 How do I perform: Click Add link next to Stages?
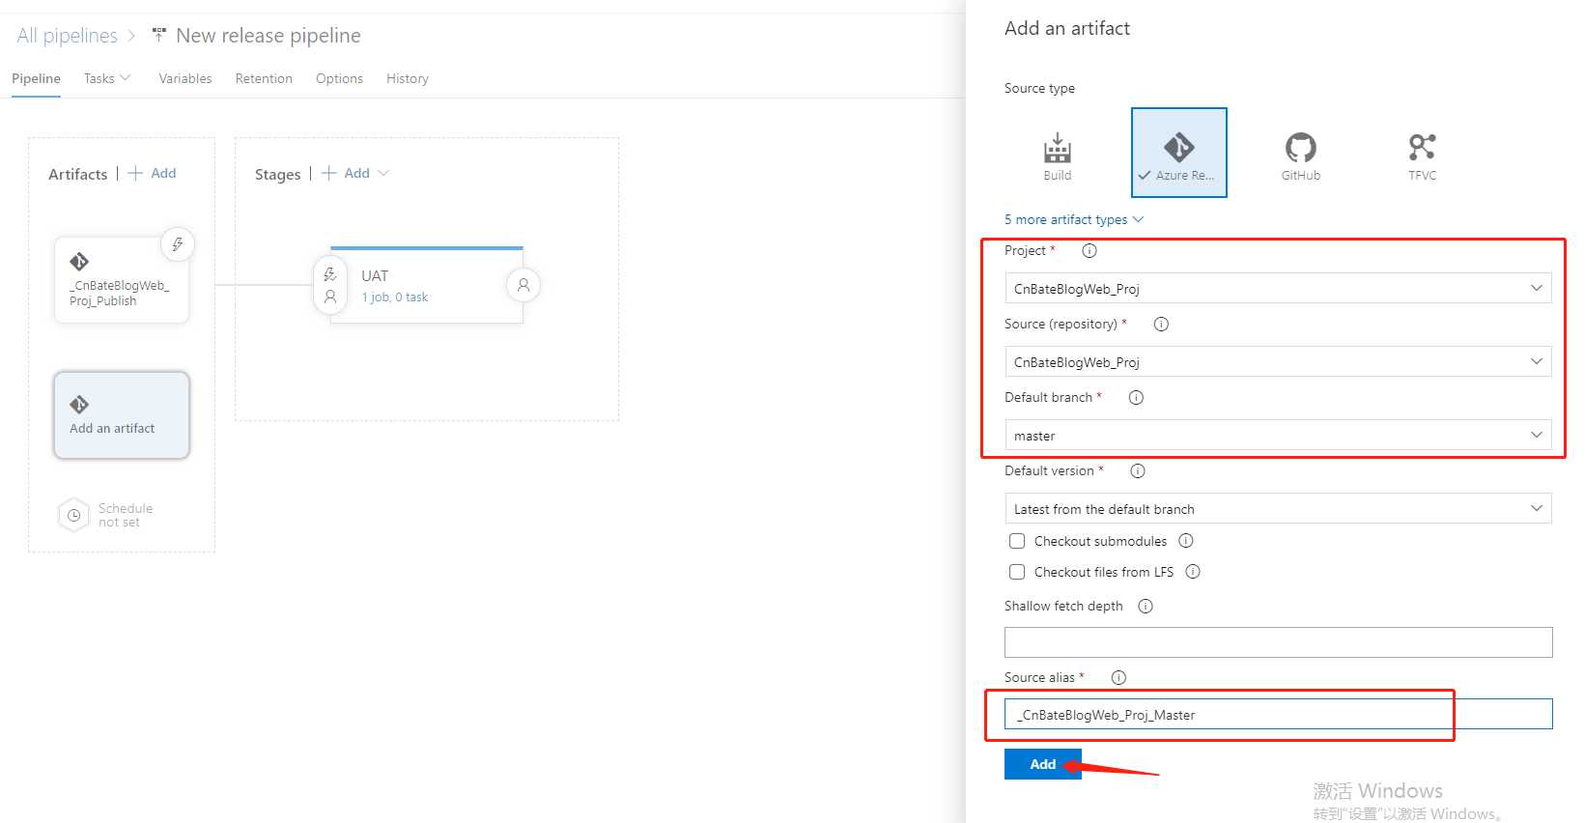tap(356, 173)
